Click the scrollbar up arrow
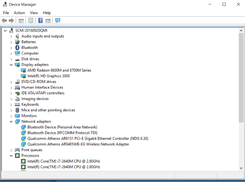This screenshot has width=245, height=182. 241,31
